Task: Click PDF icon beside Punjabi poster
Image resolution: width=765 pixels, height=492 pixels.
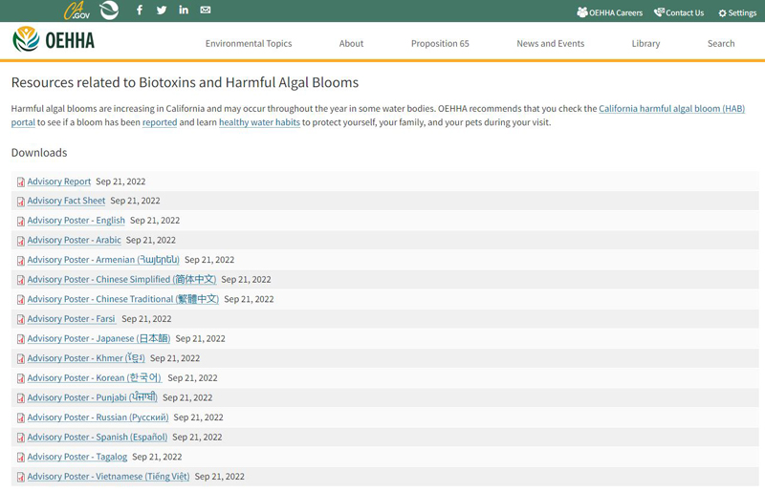Action: pyautogui.click(x=20, y=398)
